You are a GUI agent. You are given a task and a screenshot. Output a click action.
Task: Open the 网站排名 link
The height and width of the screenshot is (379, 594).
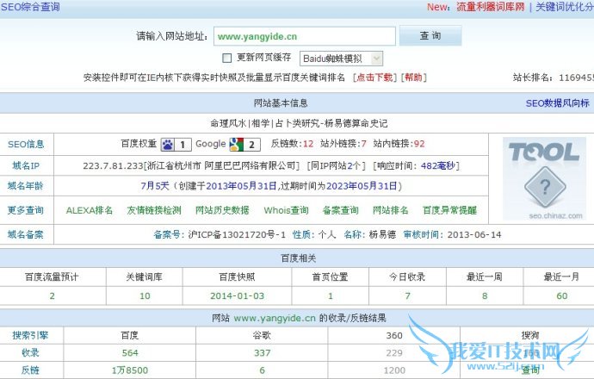click(x=391, y=210)
